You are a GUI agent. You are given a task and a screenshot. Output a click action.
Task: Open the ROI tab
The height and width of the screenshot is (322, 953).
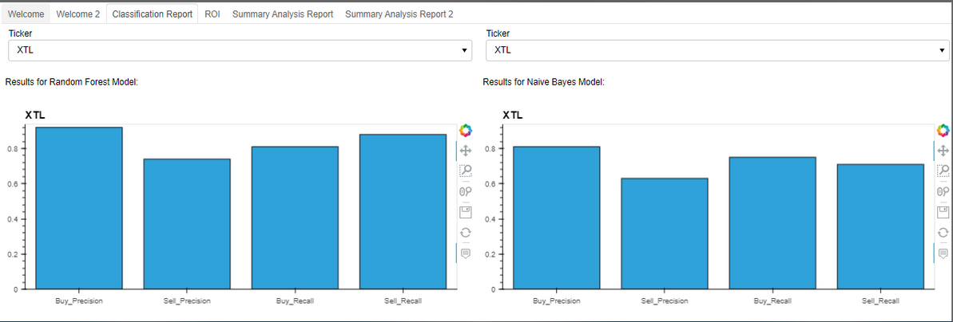[x=212, y=14]
